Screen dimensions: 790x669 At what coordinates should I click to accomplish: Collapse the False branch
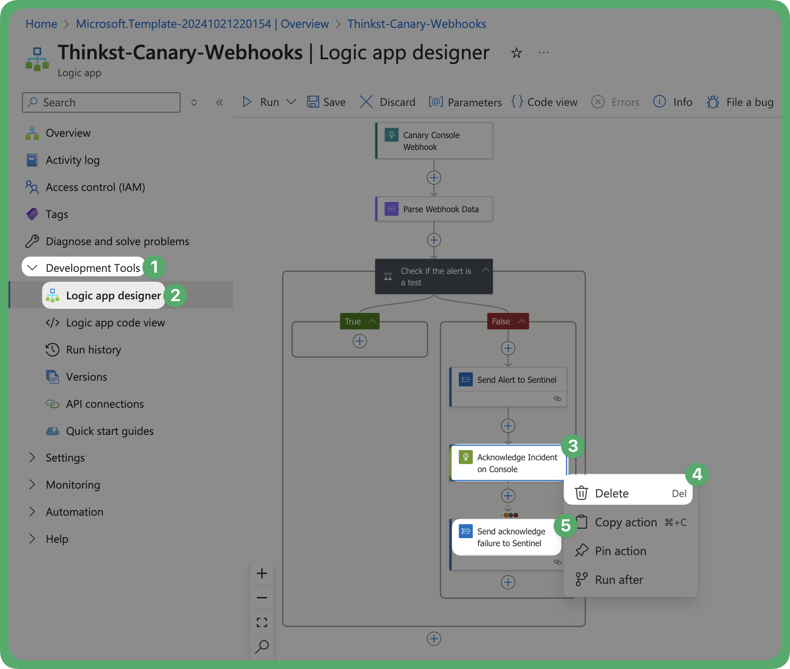tap(522, 321)
